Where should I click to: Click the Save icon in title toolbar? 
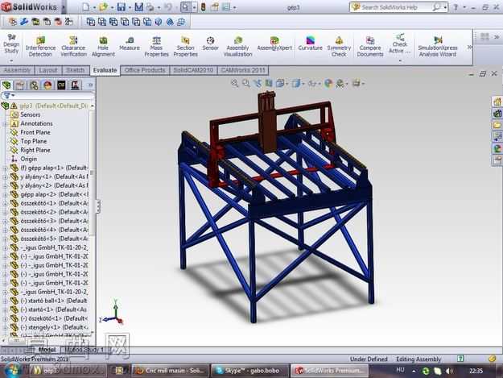click(x=121, y=6)
